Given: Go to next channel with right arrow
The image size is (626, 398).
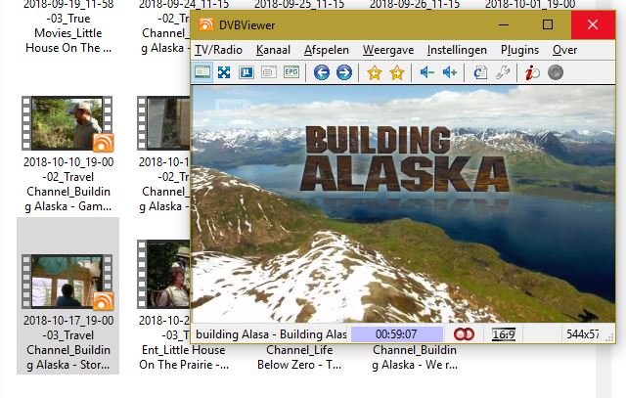Looking at the screenshot, I should (344, 72).
